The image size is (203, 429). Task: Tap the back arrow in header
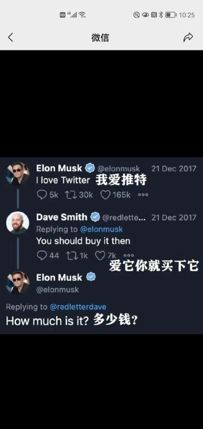click(x=11, y=38)
